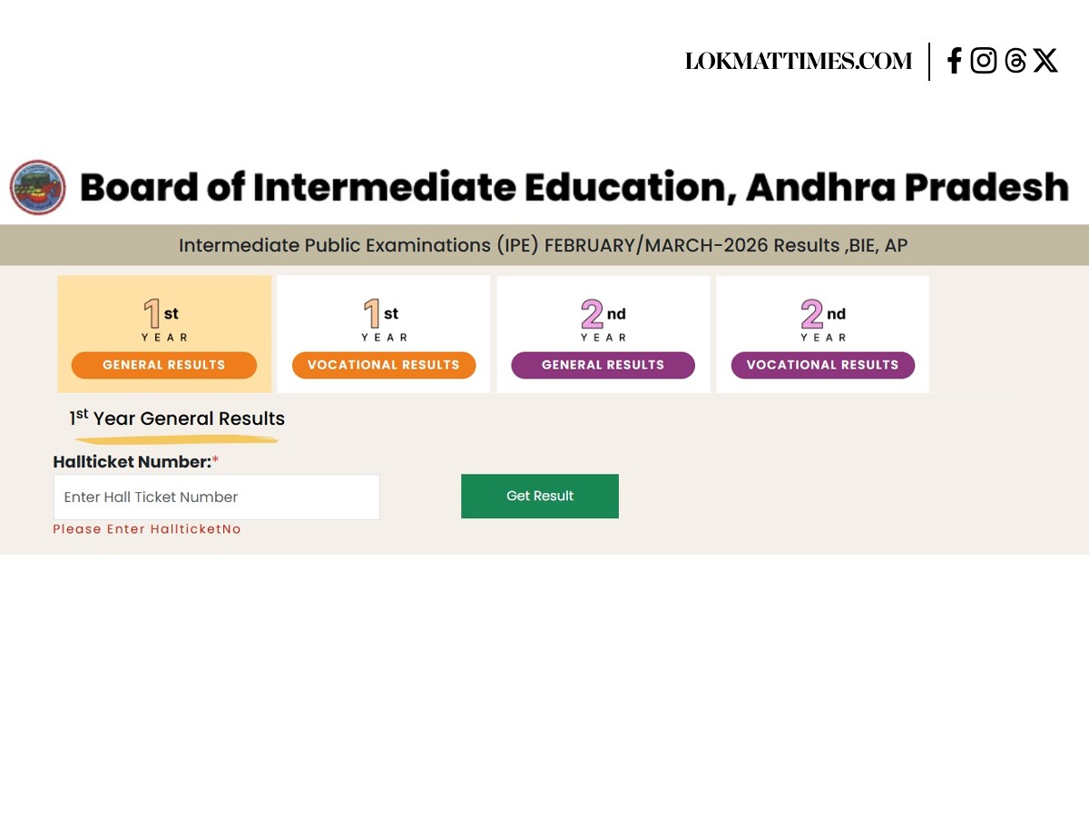Open the Instagram icon in the header
The width and height of the screenshot is (1089, 817).
(984, 61)
